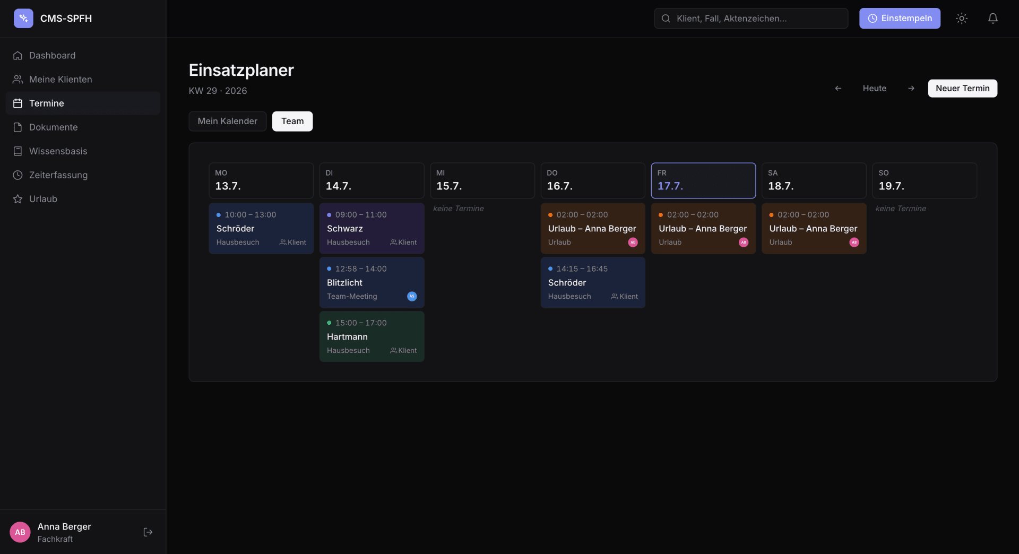Click the Meine Klienten people icon
The width and height of the screenshot is (1019, 554).
pos(18,79)
